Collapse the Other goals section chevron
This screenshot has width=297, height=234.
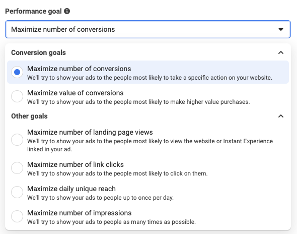281,116
